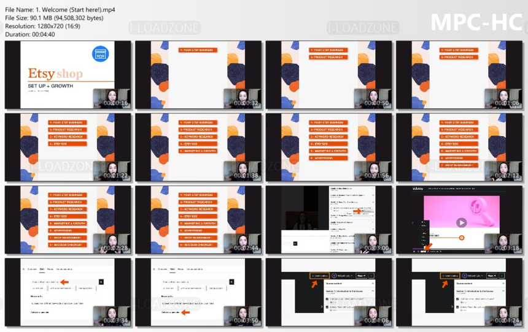Click the blue shop icon on the Etsy title slide
Screen dimensions: 528x332
(x=100, y=54)
